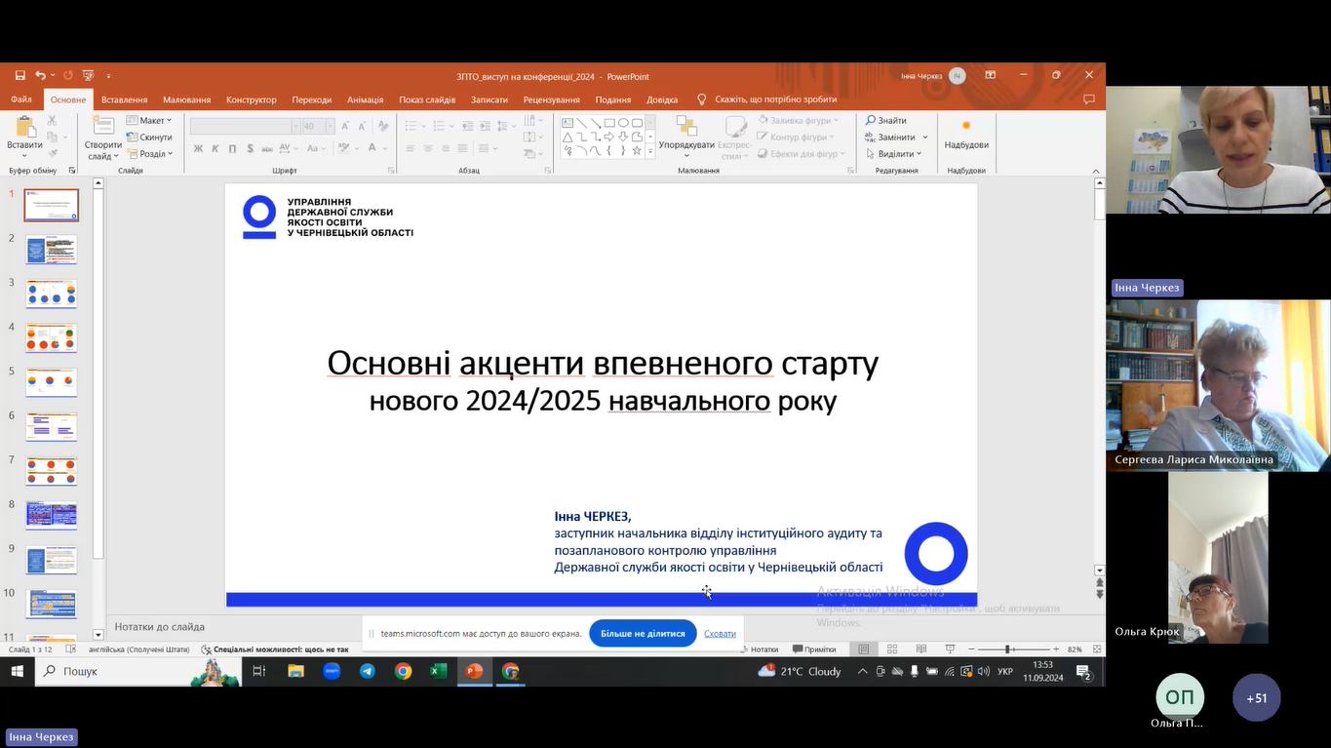Select the star shape in shapes gallery
Viewport: 1331px width, 748px height.
point(637,151)
